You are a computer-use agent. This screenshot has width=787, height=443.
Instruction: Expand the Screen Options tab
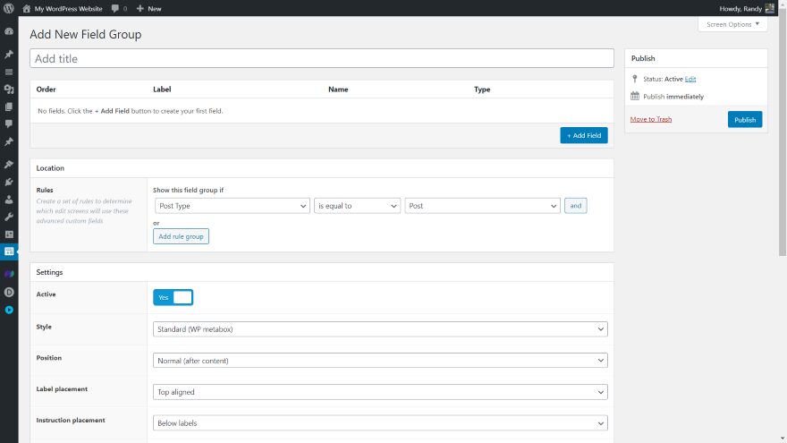point(732,24)
